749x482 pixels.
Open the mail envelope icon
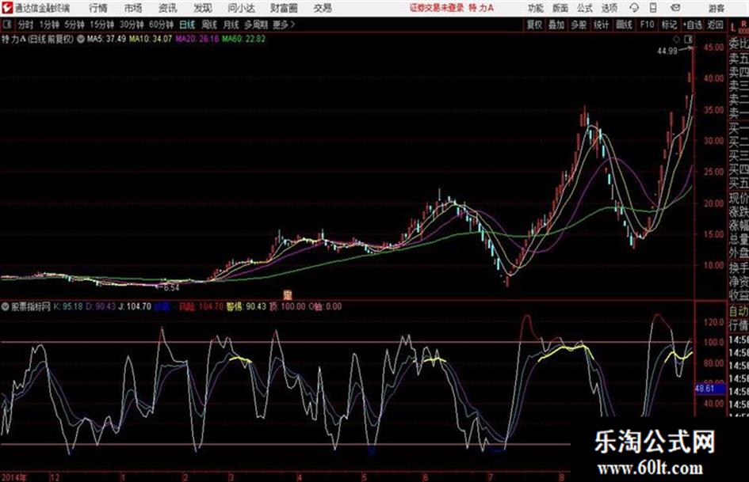coord(675,8)
